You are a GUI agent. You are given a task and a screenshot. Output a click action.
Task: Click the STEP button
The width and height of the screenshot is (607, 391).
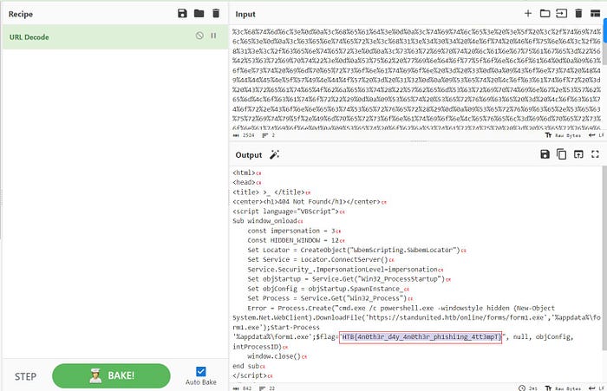pyautogui.click(x=25, y=376)
